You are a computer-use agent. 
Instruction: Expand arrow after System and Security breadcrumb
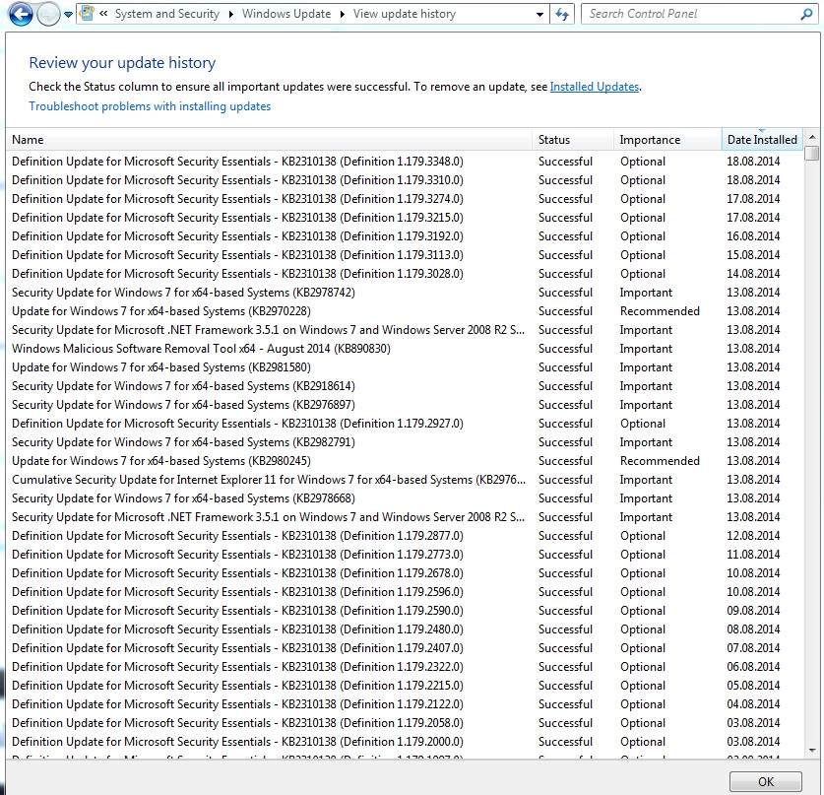coord(230,14)
